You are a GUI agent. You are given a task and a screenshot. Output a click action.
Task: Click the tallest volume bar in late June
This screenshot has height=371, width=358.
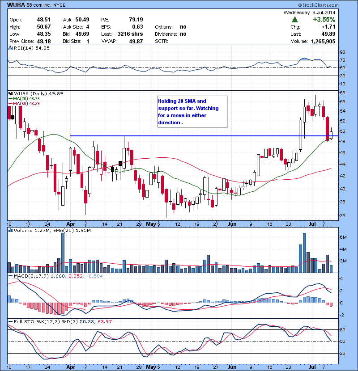coord(304,253)
